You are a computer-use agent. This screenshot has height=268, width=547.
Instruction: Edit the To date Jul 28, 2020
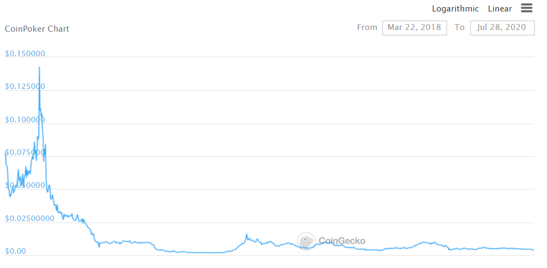pos(502,28)
